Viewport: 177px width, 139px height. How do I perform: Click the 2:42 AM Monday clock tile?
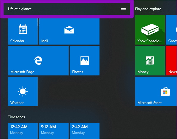pos(85,131)
